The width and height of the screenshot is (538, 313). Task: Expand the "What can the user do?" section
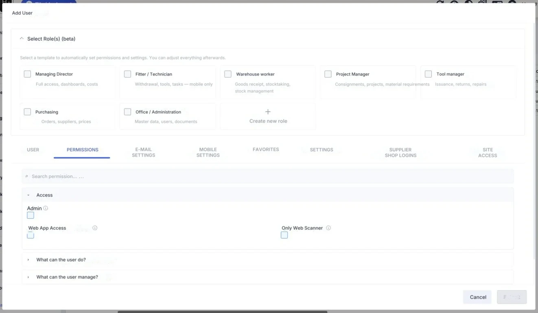coord(28,260)
